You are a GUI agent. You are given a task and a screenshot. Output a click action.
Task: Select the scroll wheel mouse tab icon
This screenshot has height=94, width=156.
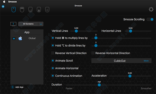point(14,10)
